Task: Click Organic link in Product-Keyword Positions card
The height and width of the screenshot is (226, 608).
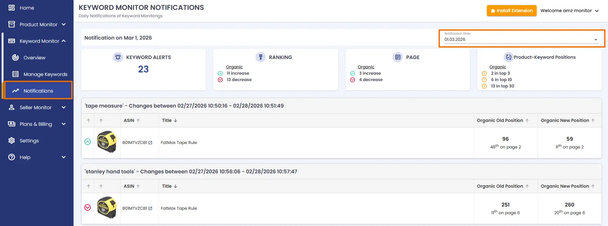Action: pyautogui.click(x=498, y=67)
